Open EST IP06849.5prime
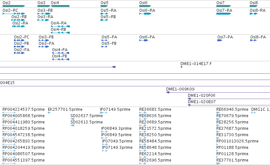 tap(116, 135)
